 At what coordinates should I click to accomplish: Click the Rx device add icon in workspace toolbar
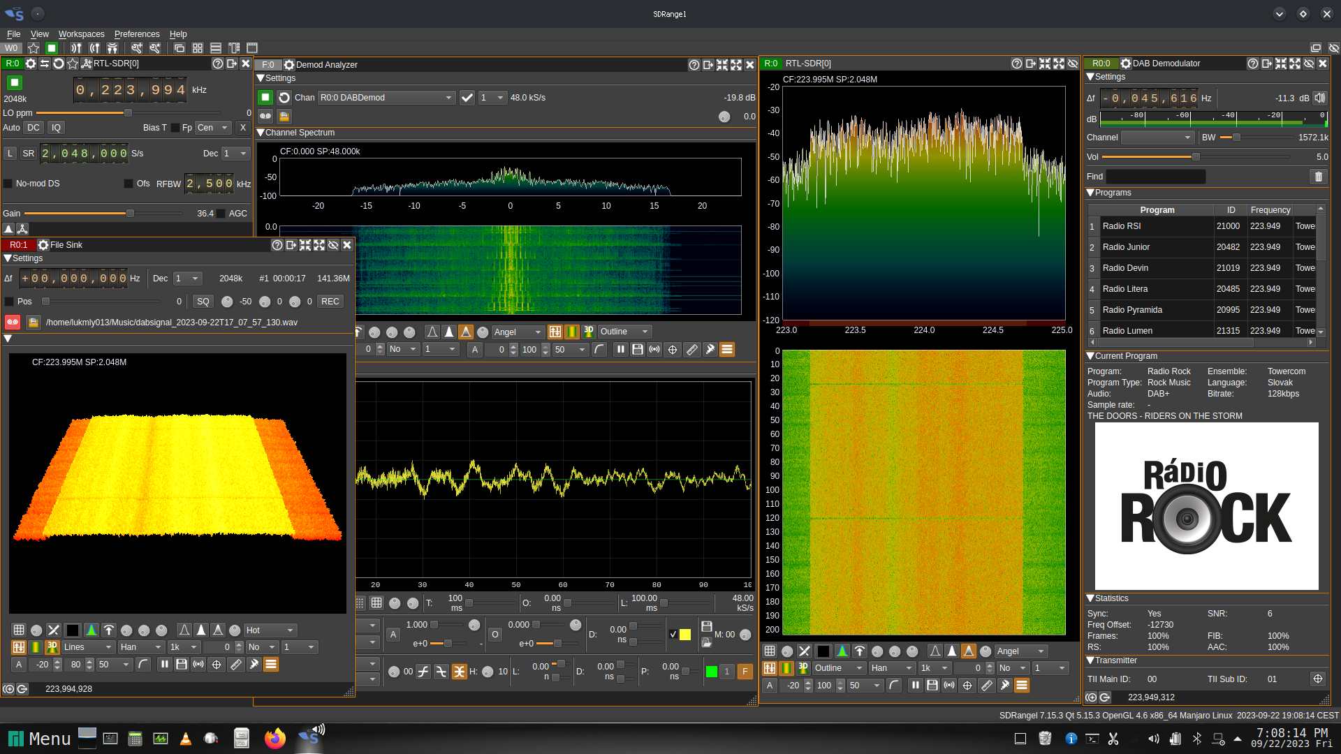[76, 48]
